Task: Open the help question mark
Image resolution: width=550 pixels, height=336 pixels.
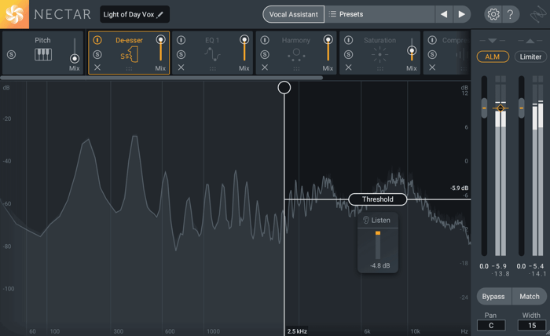Action: click(x=511, y=14)
